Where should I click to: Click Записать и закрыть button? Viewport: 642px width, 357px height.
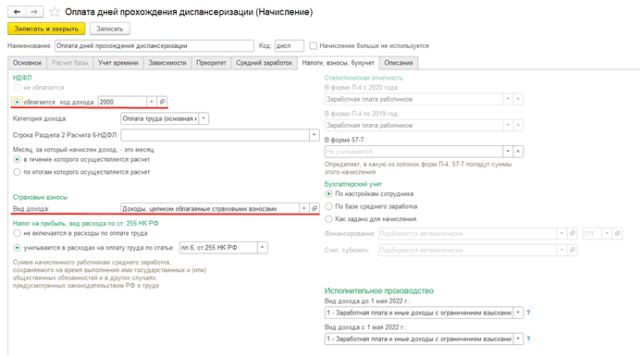click(46, 29)
